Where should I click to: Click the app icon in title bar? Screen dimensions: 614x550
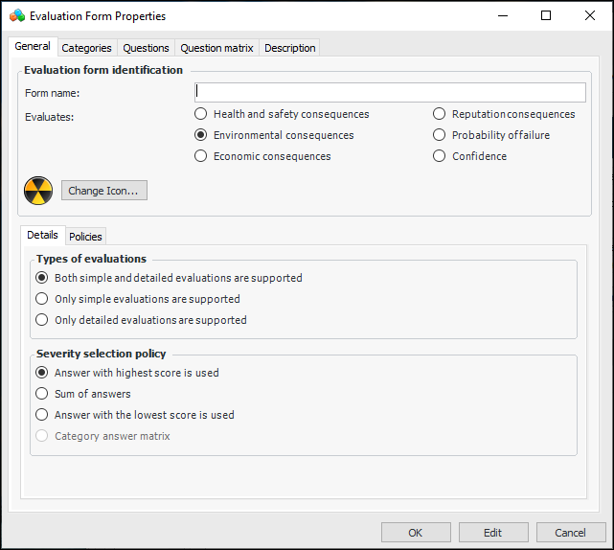[x=16, y=16]
